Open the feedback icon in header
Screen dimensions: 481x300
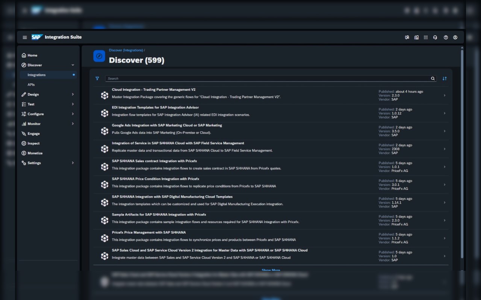pos(407,37)
